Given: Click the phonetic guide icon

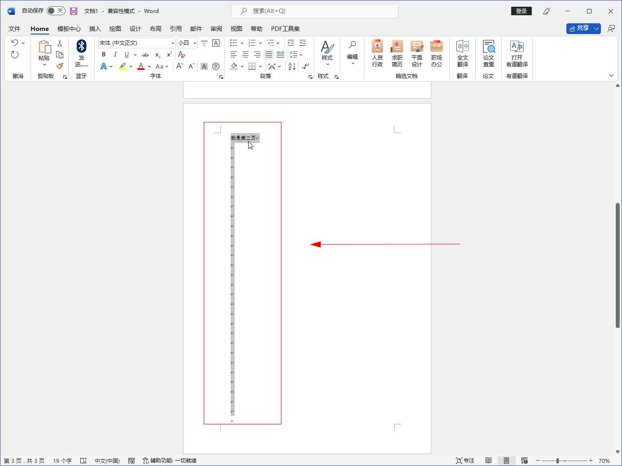Looking at the screenshot, I should tap(204, 43).
